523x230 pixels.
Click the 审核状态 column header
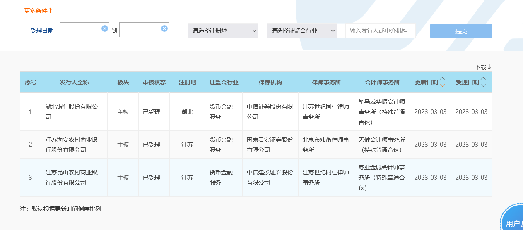pos(154,82)
